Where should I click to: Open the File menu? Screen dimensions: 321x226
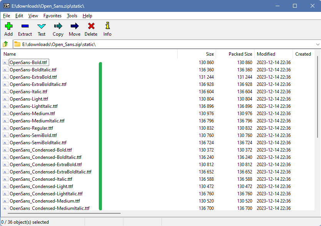pyautogui.click(x=7, y=16)
